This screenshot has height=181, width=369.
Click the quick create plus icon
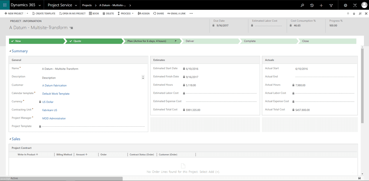(321, 5)
